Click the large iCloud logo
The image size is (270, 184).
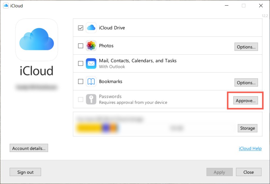(x=37, y=40)
